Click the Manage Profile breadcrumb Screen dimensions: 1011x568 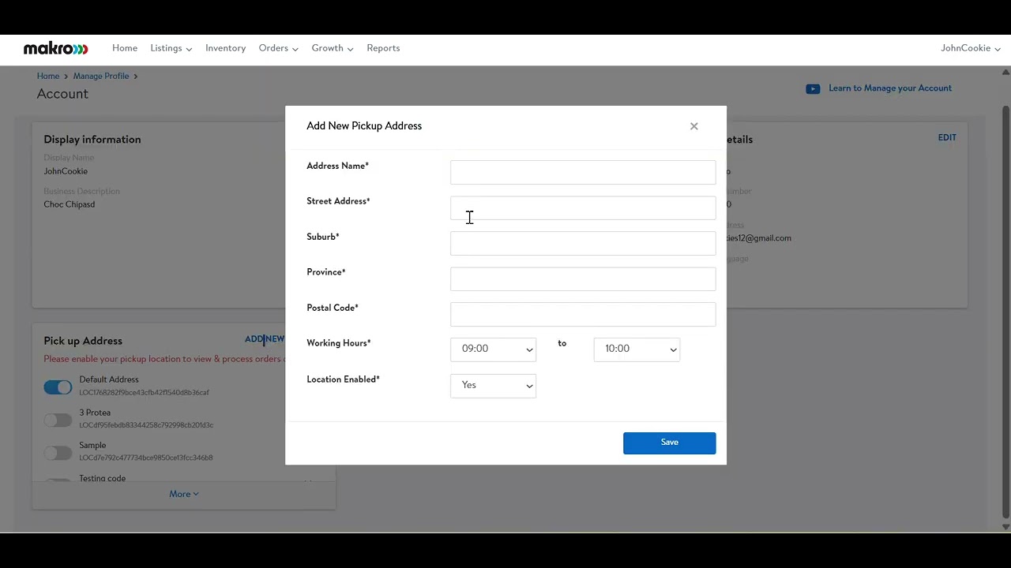click(101, 76)
